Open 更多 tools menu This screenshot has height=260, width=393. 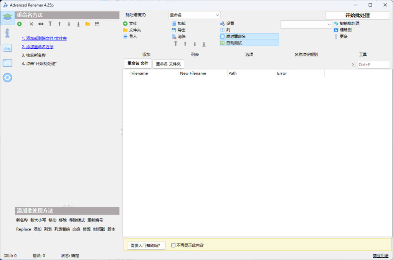pos(341,36)
